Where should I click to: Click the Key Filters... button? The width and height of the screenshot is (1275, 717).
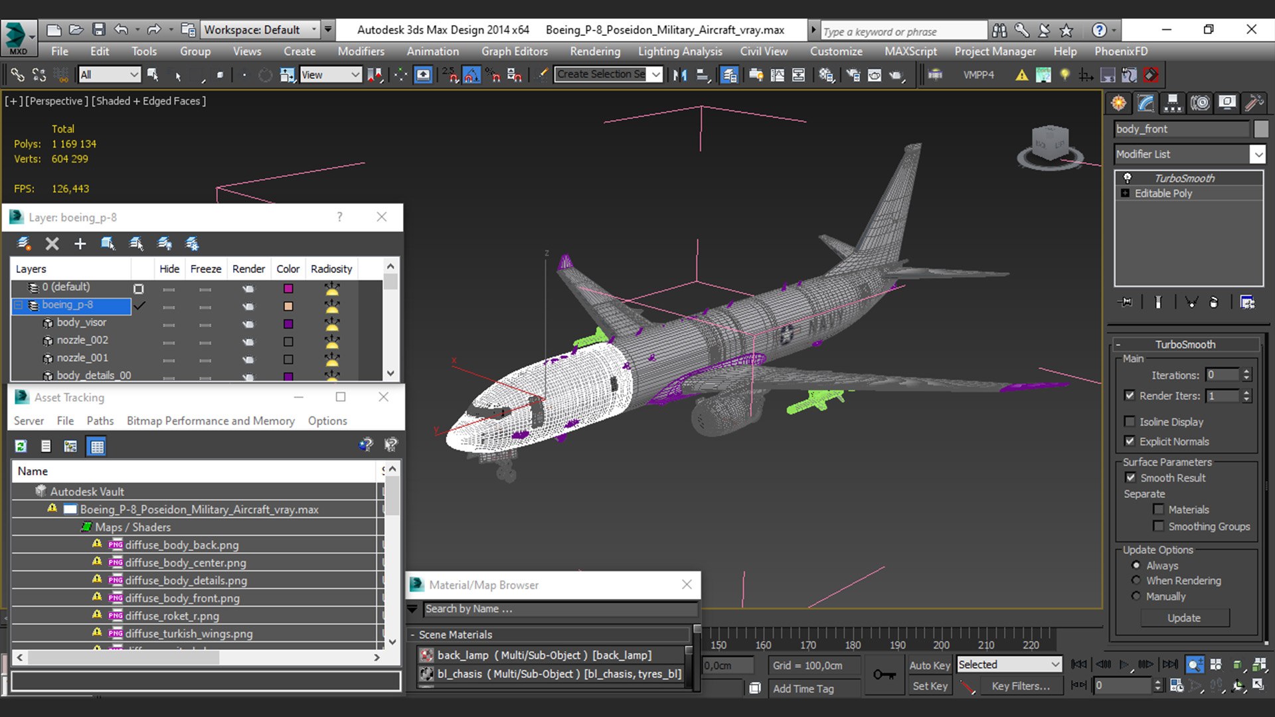pyautogui.click(x=1021, y=686)
